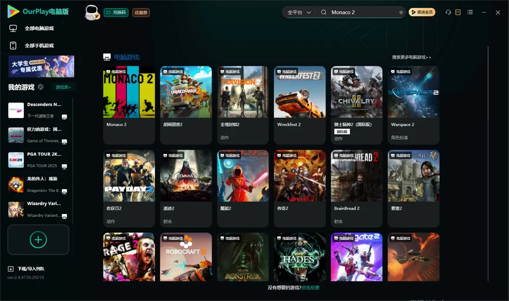Image resolution: width=509 pixels, height=301 pixels.
Task: Open the Robocraft game thumbnail
Action: [x=186, y=257]
